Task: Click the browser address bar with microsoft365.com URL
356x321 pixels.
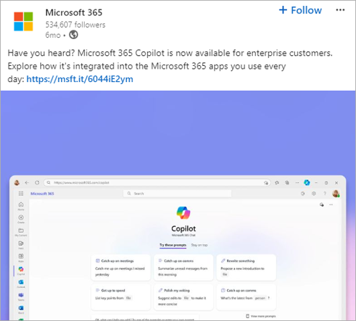Action: (x=157, y=182)
